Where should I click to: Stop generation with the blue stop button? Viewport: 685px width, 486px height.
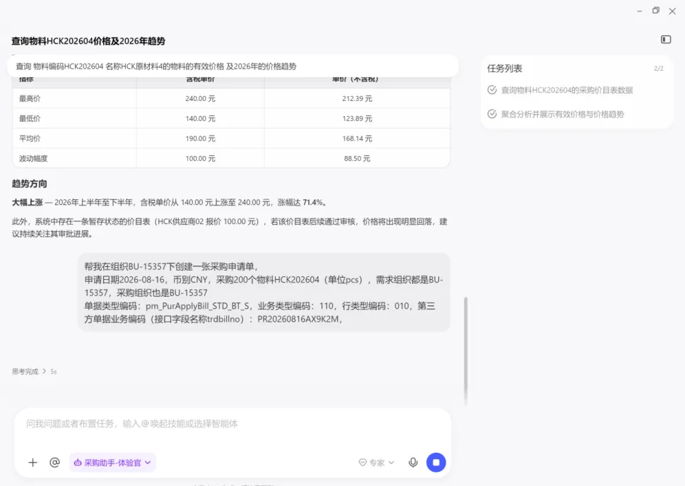(436, 463)
